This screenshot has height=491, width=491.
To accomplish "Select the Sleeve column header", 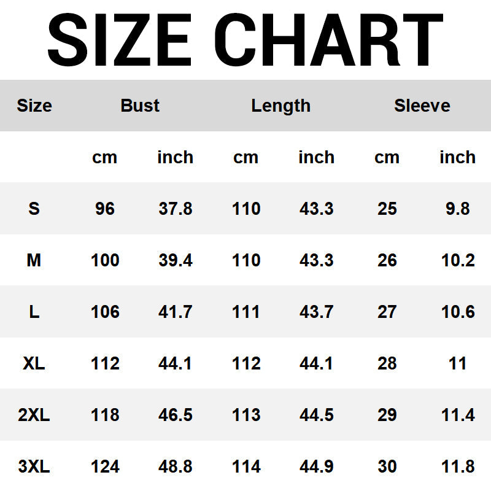I will (x=422, y=106).
